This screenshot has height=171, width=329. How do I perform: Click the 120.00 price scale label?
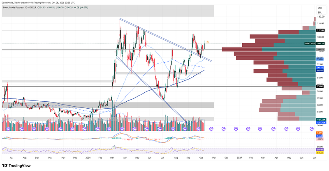tap(321, 16)
